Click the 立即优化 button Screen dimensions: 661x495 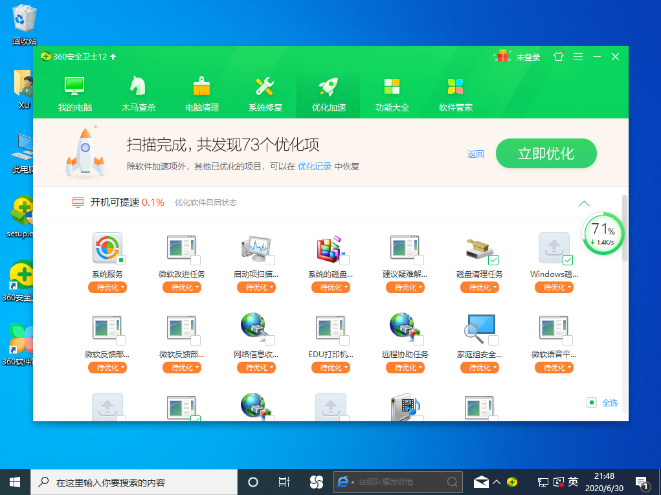point(546,153)
